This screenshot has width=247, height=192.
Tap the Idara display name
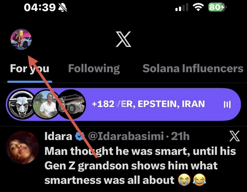[58, 136]
